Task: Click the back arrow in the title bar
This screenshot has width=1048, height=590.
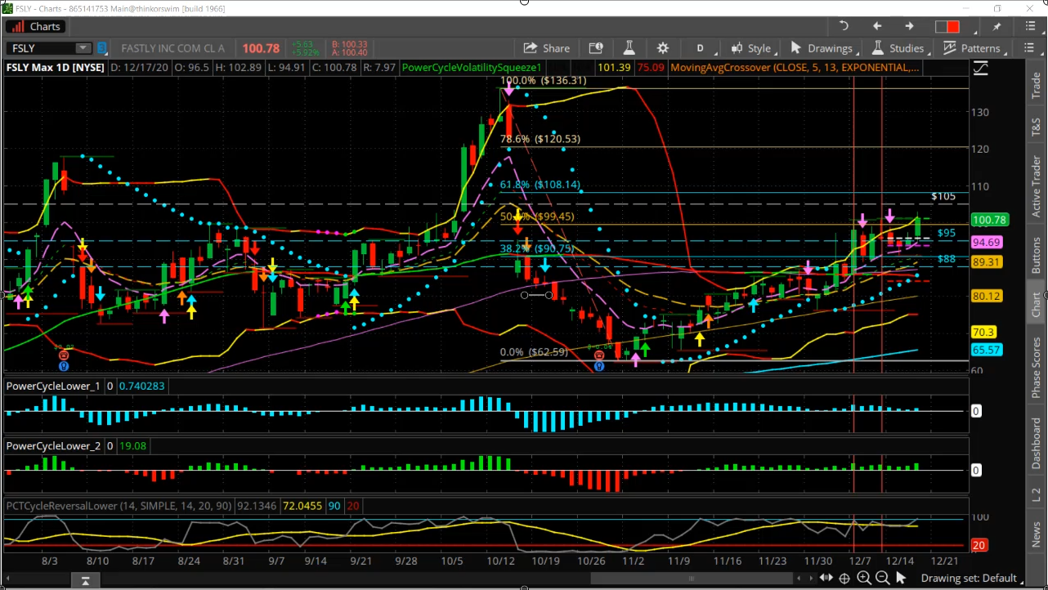Action: click(x=877, y=26)
